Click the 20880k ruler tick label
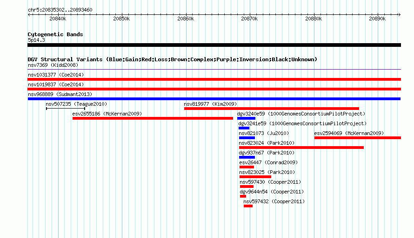This screenshot has height=238, width=414. [314, 19]
